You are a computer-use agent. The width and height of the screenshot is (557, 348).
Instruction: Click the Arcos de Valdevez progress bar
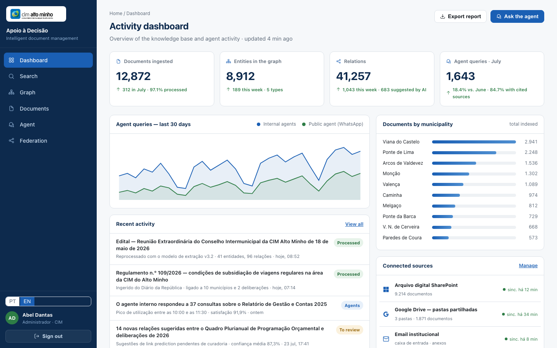pyautogui.click(x=474, y=163)
